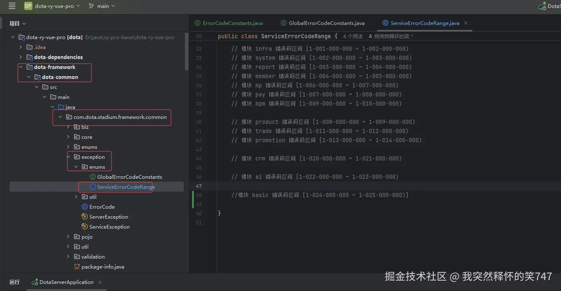561x291 pixels.
Task: Expand the pojo package
Action: [68, 237]
